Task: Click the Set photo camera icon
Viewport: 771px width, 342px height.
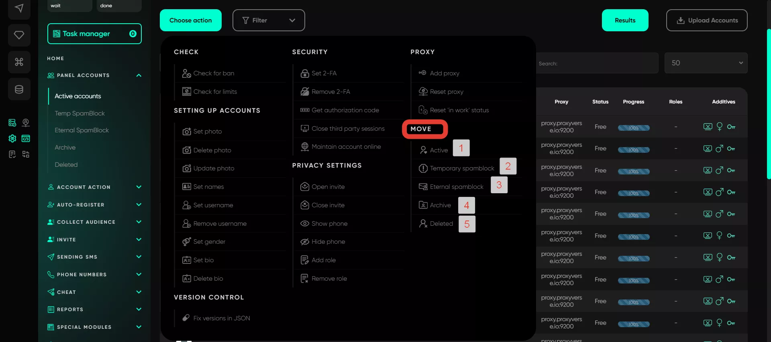Action: click(x=187, y=132)
